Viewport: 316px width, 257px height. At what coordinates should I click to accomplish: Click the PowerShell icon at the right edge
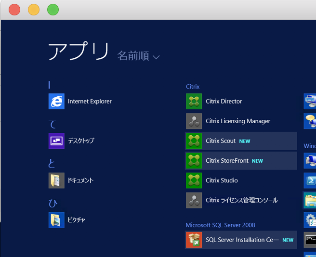point(310,180)
